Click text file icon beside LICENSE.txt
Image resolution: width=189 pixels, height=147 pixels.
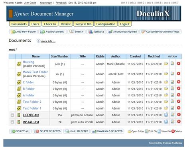19,115
